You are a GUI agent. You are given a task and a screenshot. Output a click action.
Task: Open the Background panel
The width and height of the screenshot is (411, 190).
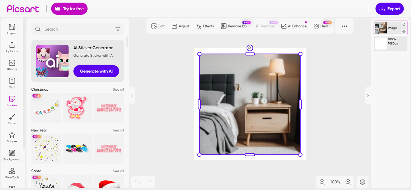tap(12, 155)
